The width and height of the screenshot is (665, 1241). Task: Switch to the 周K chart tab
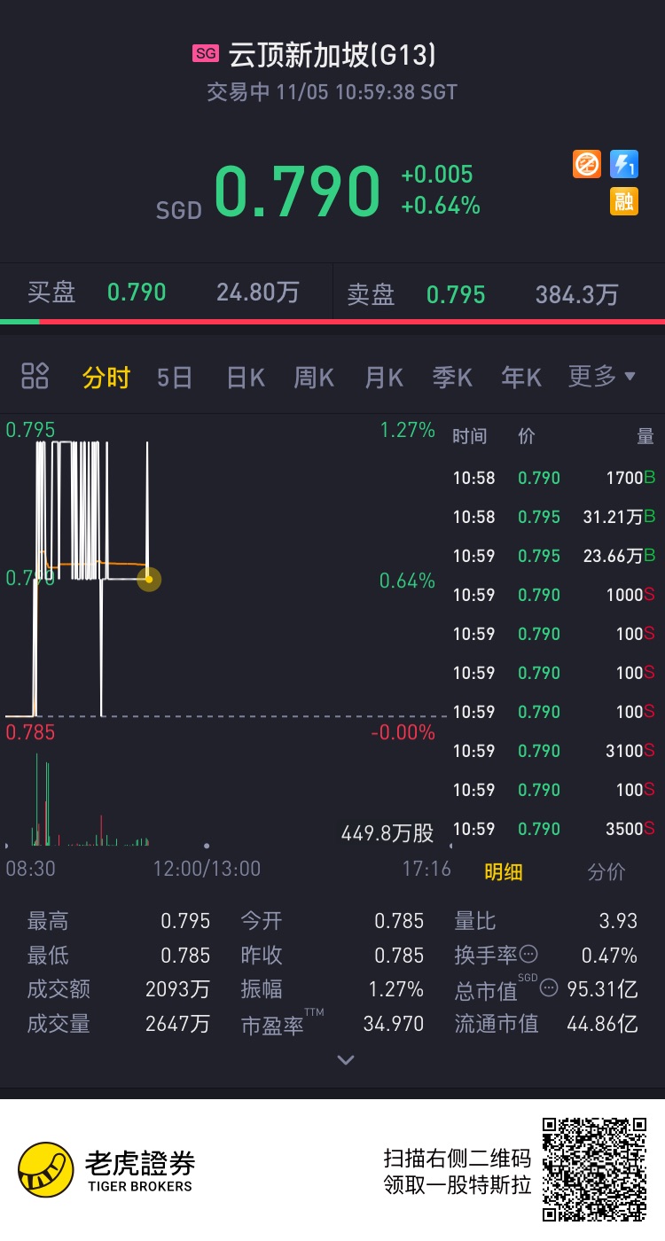(x=314, y=378)
